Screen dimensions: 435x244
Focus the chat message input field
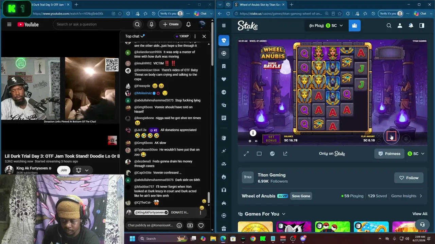pos(150,225)
